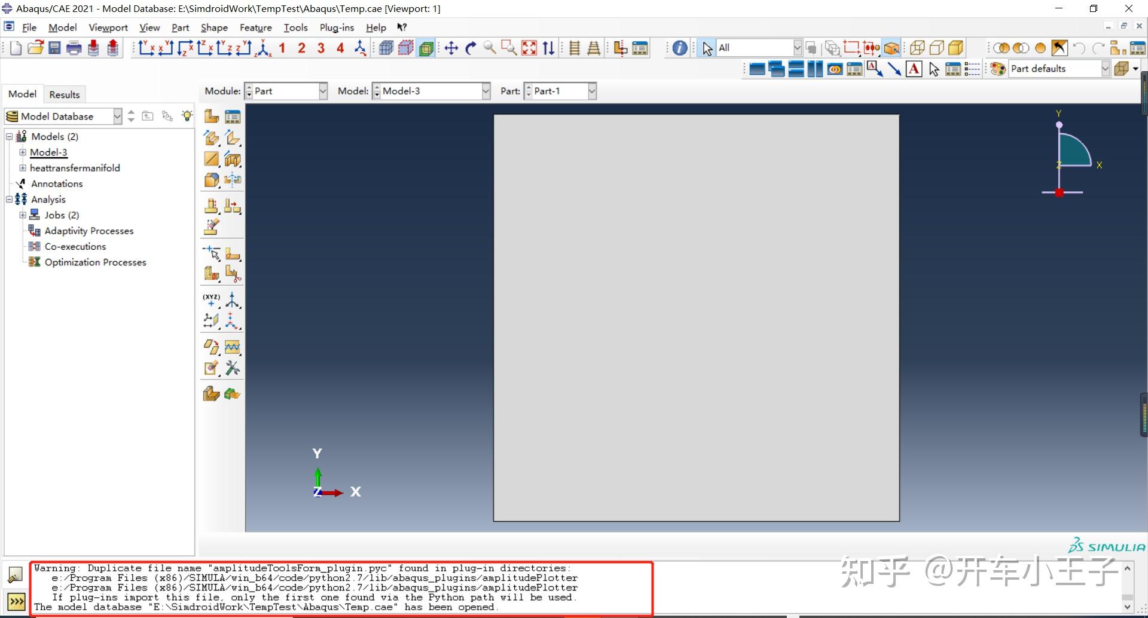Screen dimensions: 1148x618
Task: Print the current viewport
Action: (74, 48)
